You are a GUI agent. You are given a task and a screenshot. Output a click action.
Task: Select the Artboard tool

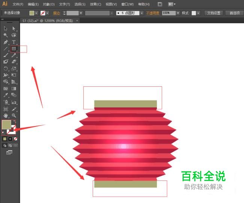coord(6,109)
